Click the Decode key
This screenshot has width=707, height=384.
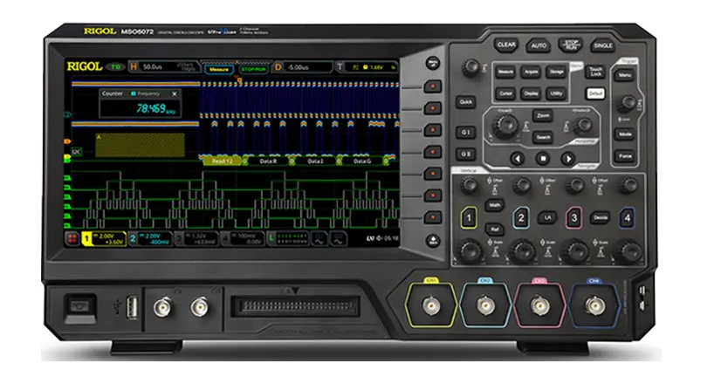601,217
